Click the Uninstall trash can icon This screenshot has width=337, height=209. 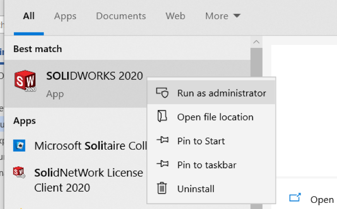[x=162, y=189]
